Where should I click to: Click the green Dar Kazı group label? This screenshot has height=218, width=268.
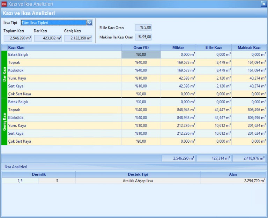point(4,74)
